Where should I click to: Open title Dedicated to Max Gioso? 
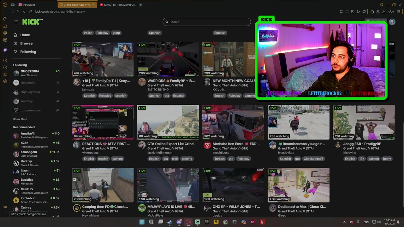[302, 207]
